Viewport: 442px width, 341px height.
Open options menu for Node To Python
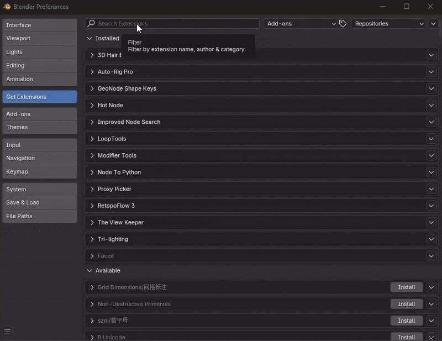coord(431,172)
